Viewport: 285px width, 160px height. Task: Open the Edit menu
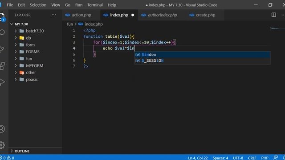(21, 5)
